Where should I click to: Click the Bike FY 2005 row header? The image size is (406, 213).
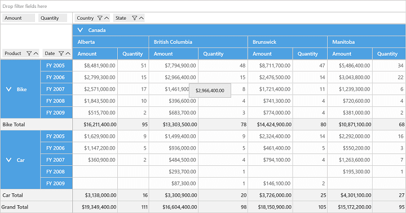pos(56,66)
